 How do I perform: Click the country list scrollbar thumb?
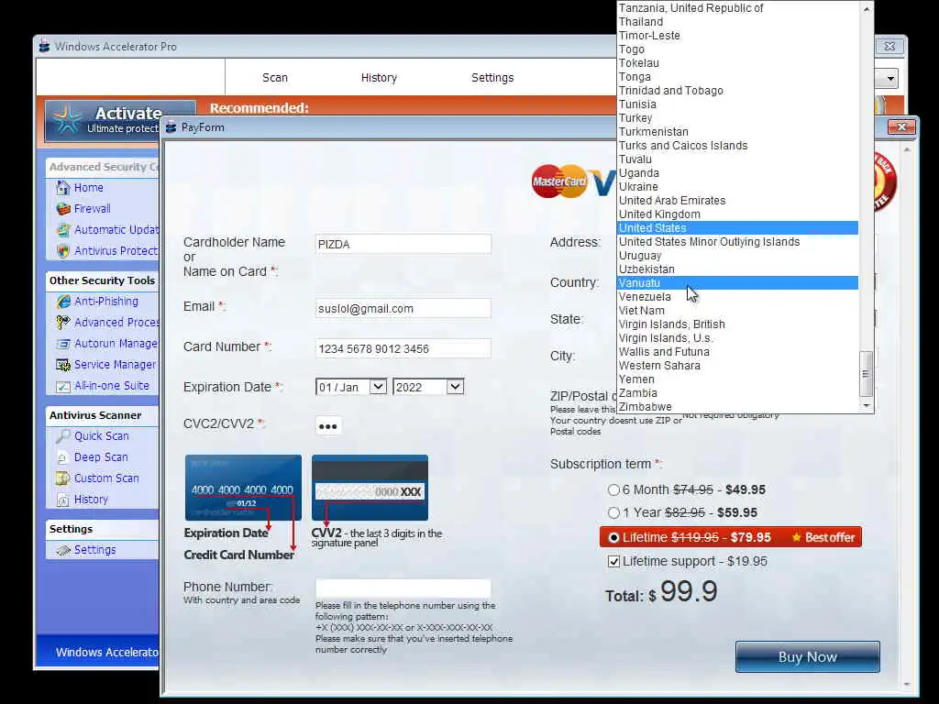[866, 374]
